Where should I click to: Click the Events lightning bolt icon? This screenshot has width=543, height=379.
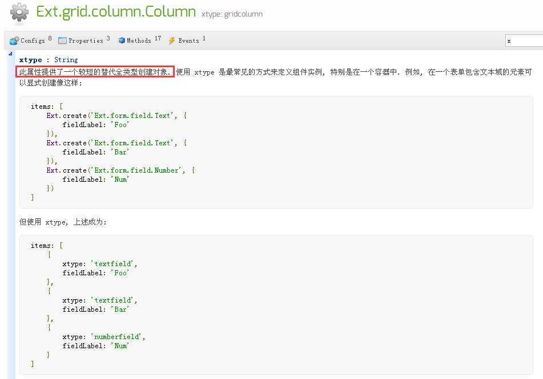(171, 40)
